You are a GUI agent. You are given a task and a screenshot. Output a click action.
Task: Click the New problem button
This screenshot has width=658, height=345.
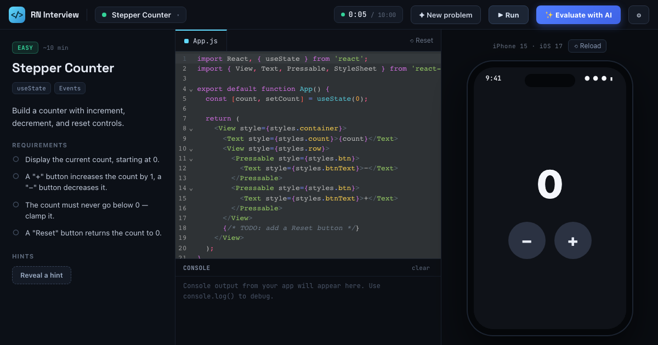point(446,15)
